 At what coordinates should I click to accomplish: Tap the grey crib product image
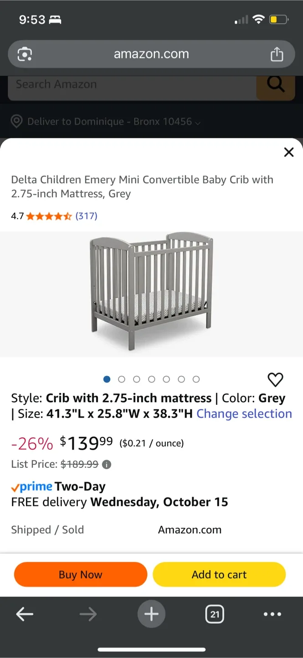[x=151, y=292]
